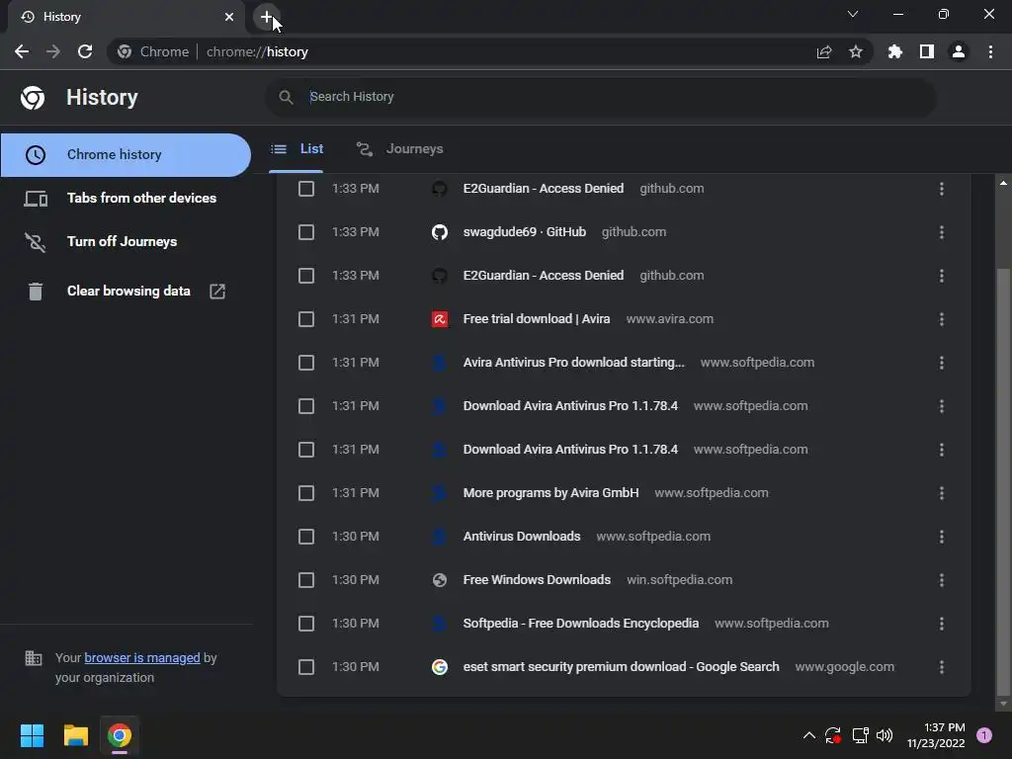Click GitHub favicon on swagdude69 row
Image resolution: width=1012 pixels, height=759 pixels.
click(x=440, y=232)
